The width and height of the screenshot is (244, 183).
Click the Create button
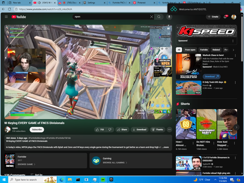point(213,17)
